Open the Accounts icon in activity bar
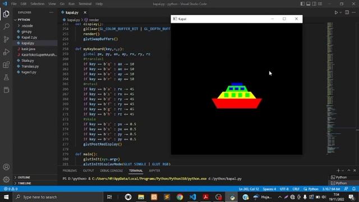Image resolution: width=359 pixels, height=202 pixels. click(6, 167)
